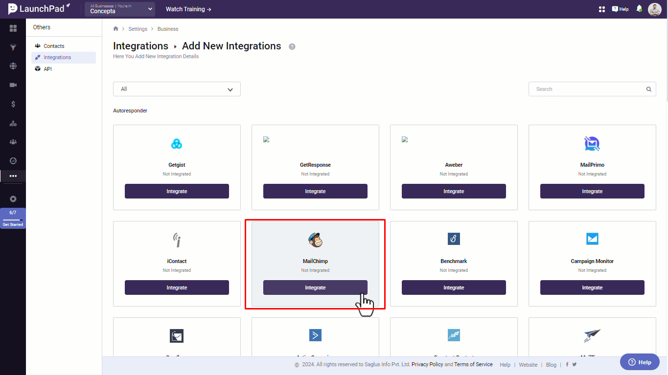Click Integrate on the GetResponse card

point(315,191)
